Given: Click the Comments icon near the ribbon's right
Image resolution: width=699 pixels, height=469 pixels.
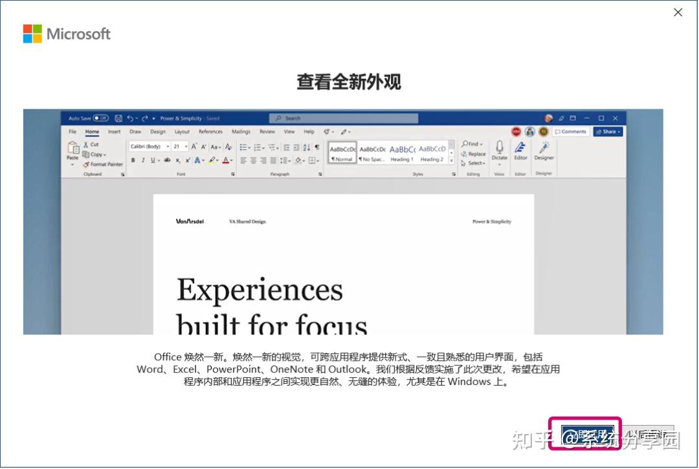Looking at the screenshot, I should pyautogui.click(x=570, y=132).
